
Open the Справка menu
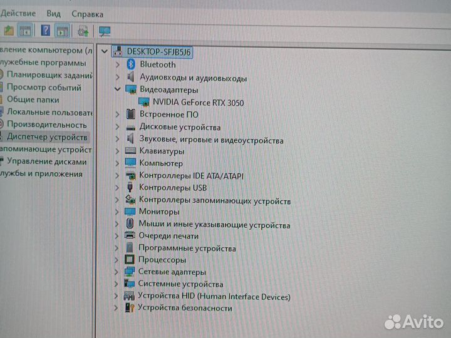pyautogui.click(x=87, y=13)
